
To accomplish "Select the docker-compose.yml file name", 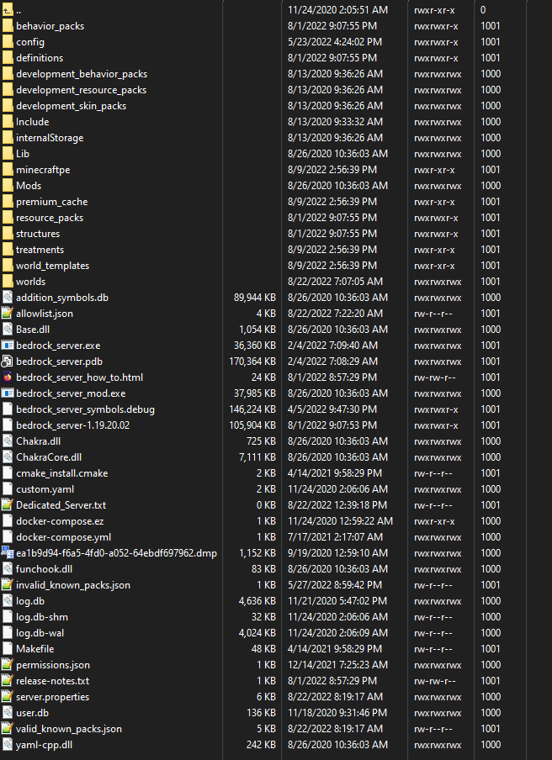I will [63, 537].
